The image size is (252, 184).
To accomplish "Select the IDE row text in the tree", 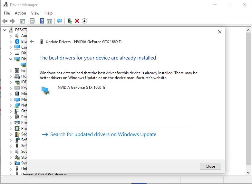I will (24, 82).
